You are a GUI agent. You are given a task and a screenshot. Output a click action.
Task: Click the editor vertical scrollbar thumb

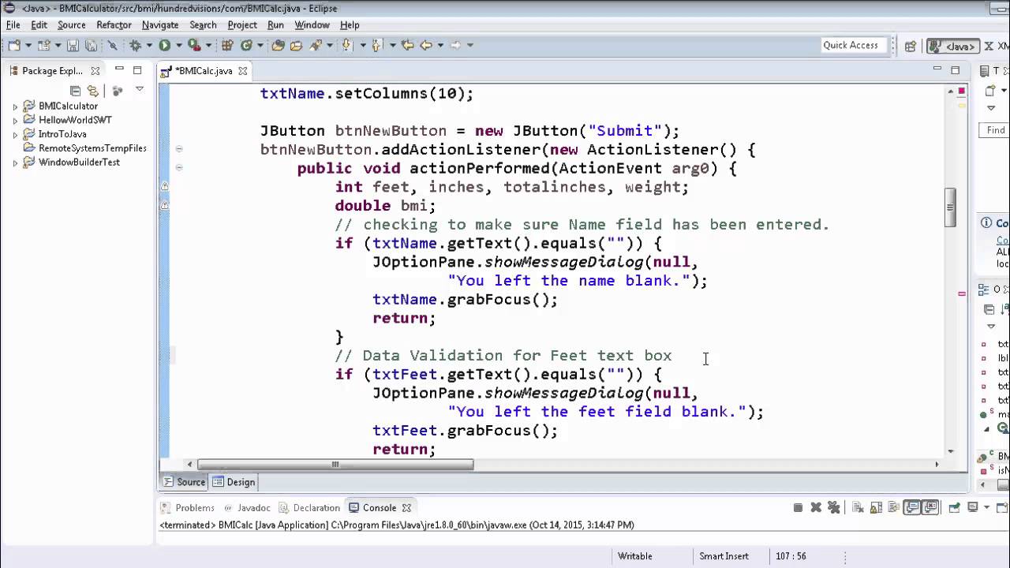tap(951, 207)
